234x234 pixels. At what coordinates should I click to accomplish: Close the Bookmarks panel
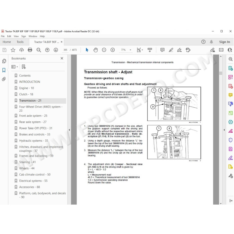pos(62,58)
